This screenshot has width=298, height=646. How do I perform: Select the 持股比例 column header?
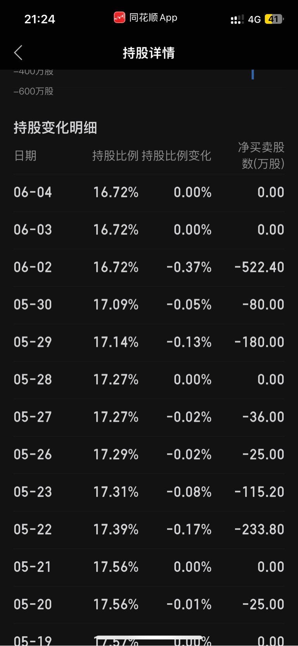pyautogui.click(x=115, y=156)
